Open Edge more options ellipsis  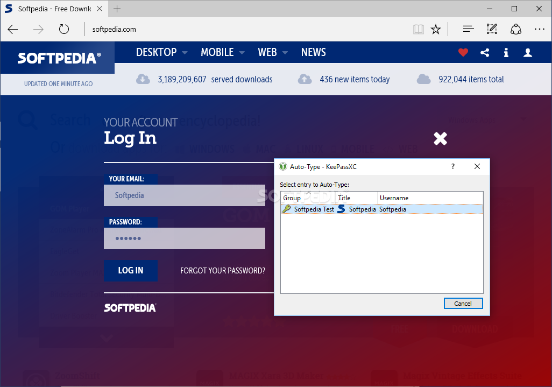coord(539,29)
